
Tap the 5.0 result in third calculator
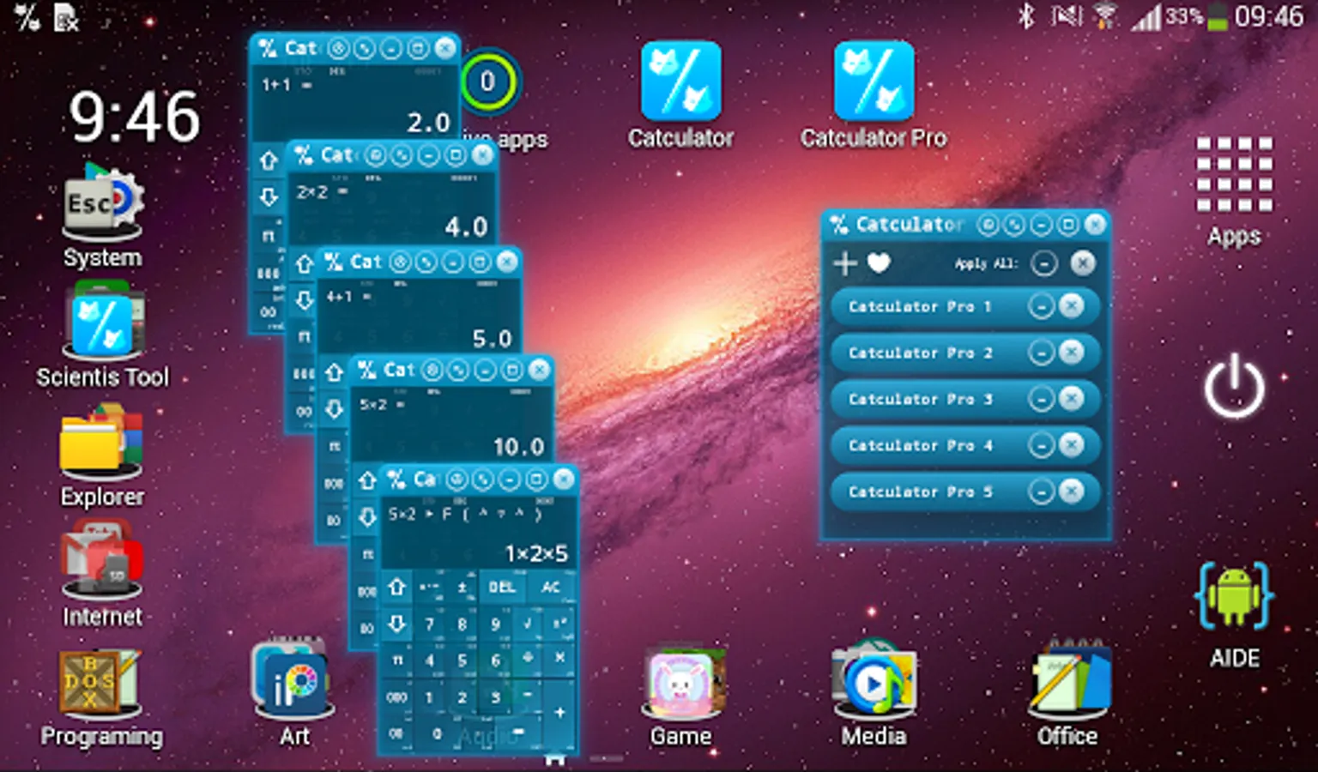493,339
